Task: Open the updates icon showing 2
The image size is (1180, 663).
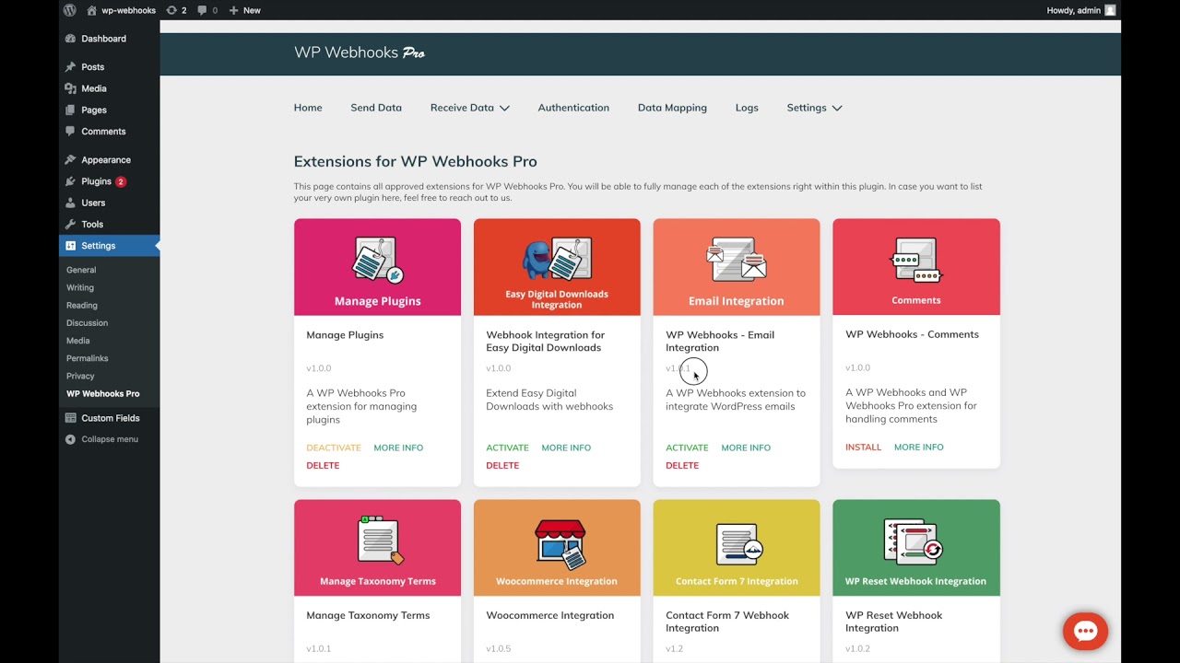Action: (x=176, y=10)
